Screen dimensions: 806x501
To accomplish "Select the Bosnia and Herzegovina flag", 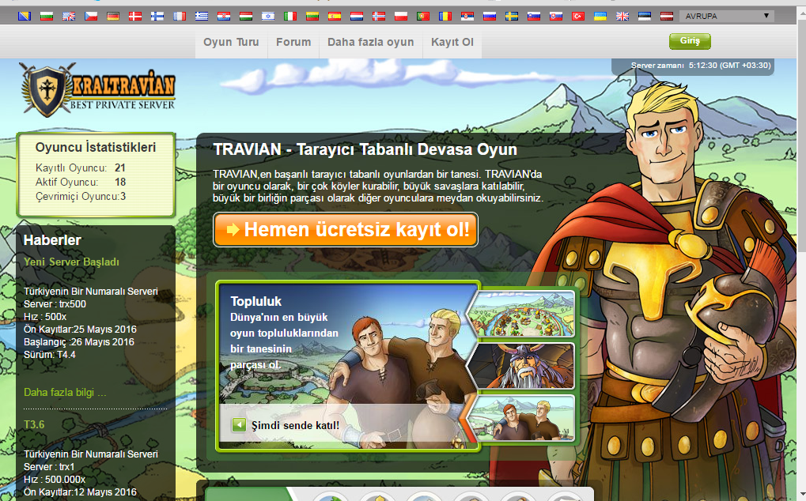I will click(x=25, y=17).
